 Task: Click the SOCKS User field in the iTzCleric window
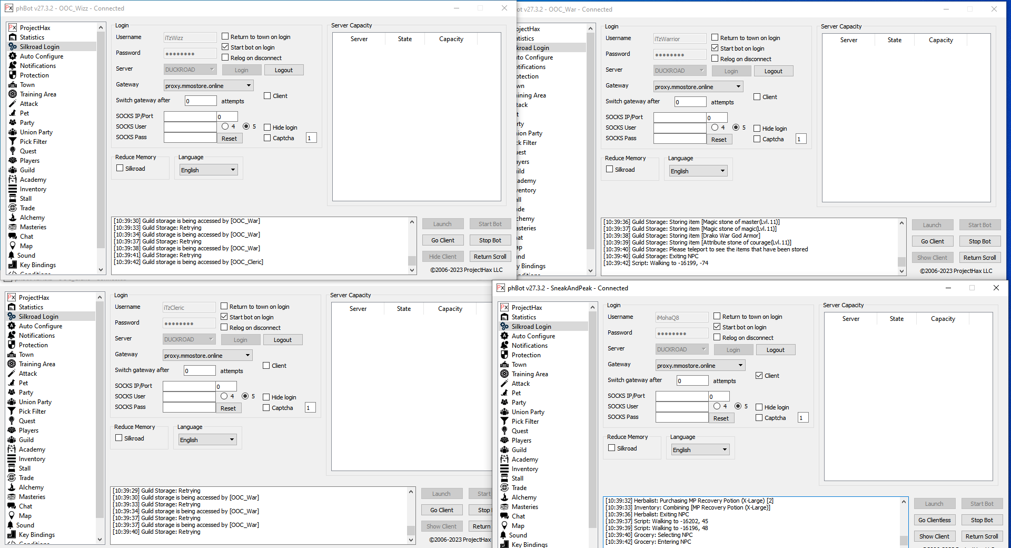(189, 397)
